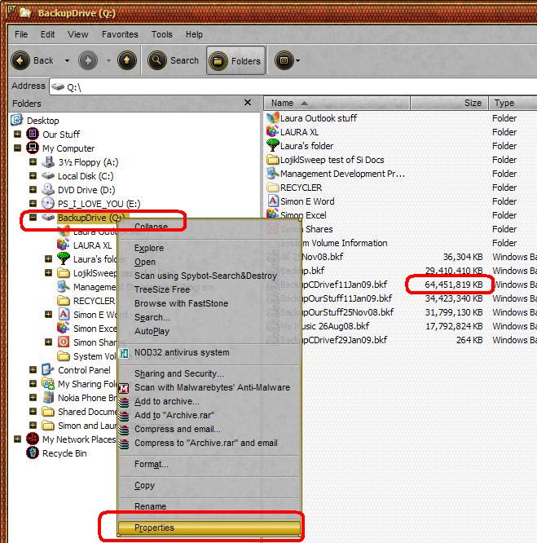The height and width of the screenshot is (543, 537).
Task: Click the Search magnifier icon
Action: point(157,60)
